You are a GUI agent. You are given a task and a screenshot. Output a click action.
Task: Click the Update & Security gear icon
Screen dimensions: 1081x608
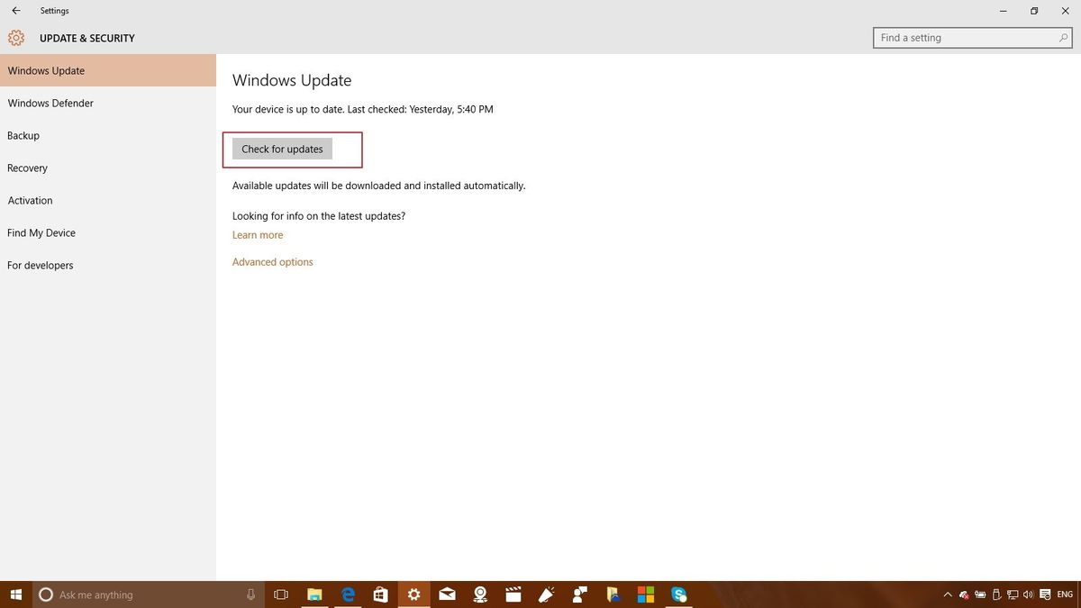(15, 38)
